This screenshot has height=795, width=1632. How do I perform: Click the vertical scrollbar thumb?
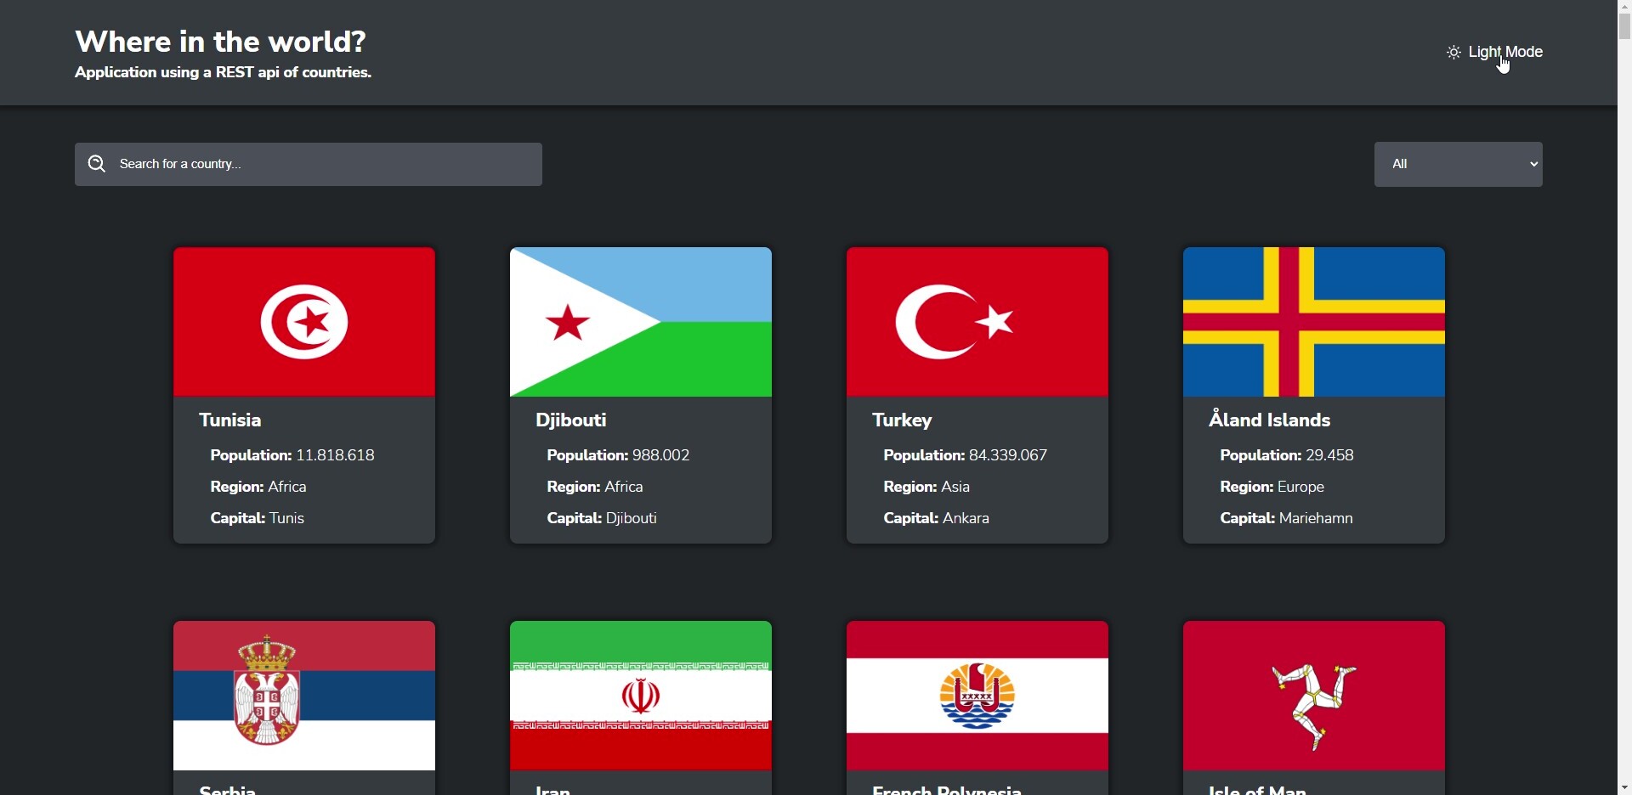pyautogui.click(x=1624, y=25)
